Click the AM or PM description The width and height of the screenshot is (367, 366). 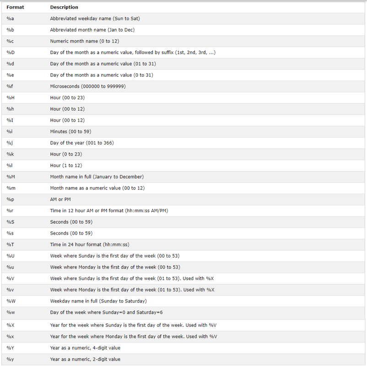(60, 199)
